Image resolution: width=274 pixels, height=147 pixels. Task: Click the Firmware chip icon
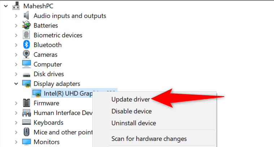click(x=26, y=103)
